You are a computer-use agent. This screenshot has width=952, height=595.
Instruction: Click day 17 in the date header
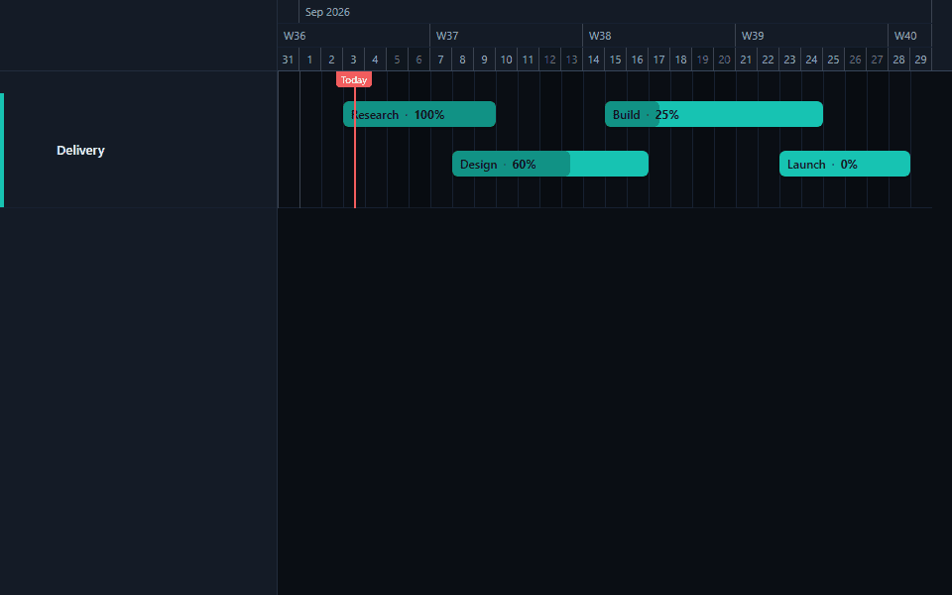(658, 59)
